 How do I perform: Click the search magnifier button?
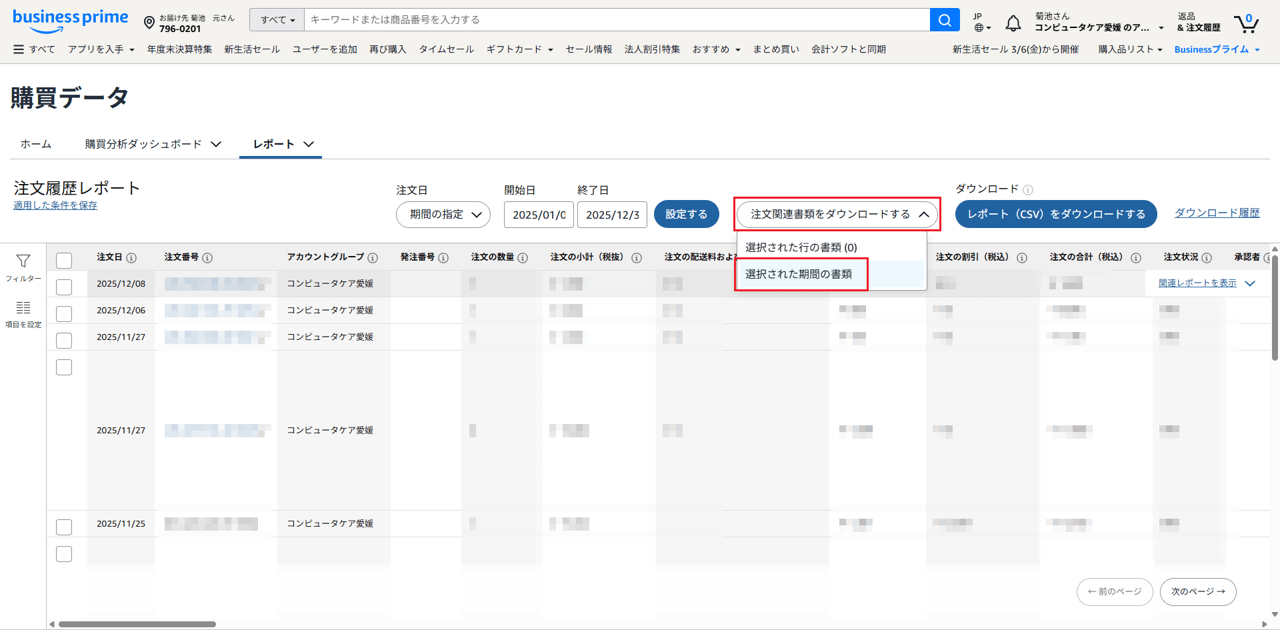944,20
